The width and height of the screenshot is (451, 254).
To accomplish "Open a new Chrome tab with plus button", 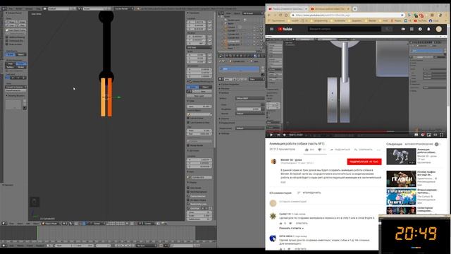I will point(355,9).
